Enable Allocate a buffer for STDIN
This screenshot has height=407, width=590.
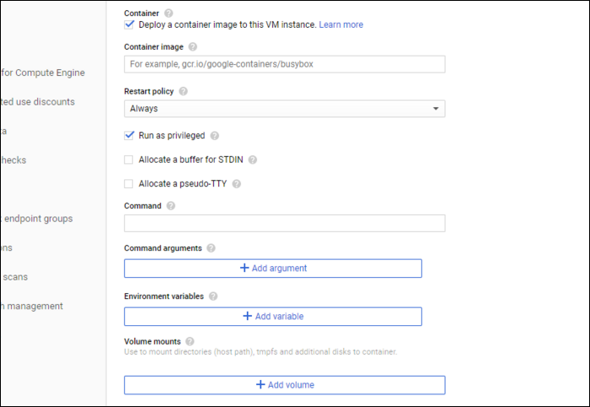[129, 159]
